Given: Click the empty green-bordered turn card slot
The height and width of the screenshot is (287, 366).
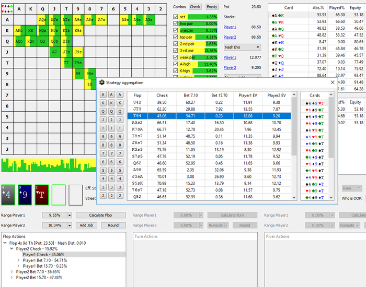Looking at the screenshot, I should pyautogui.click(x=59, y=195).
